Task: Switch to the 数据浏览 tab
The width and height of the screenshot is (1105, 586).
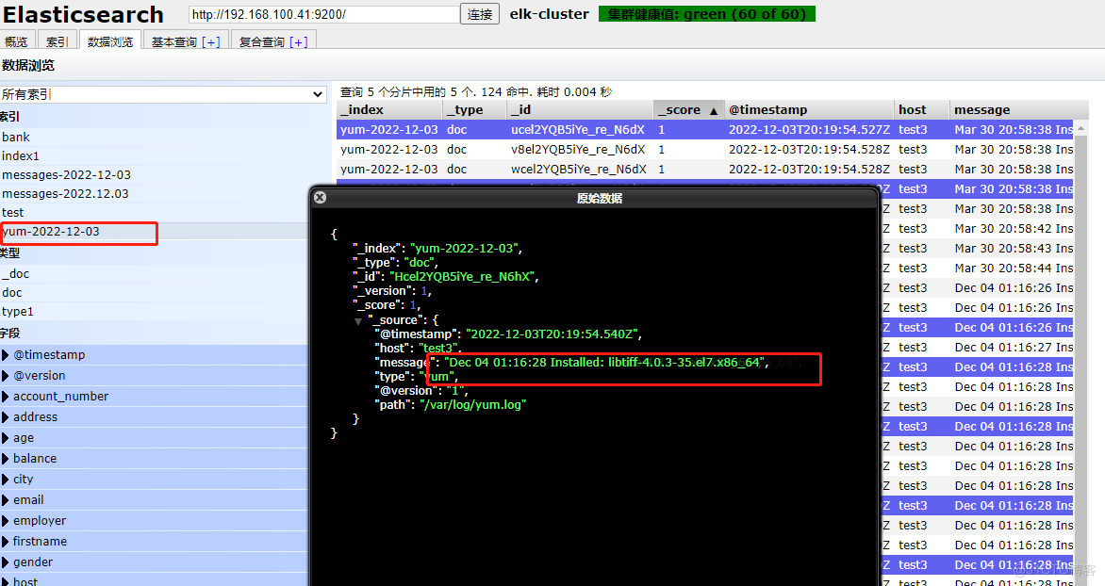Action: click(x=110, y=41)
